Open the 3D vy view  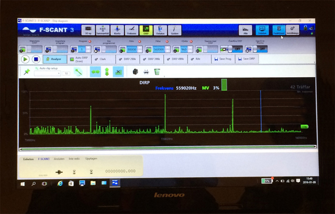pyautogui.click(x=88, y=30)
